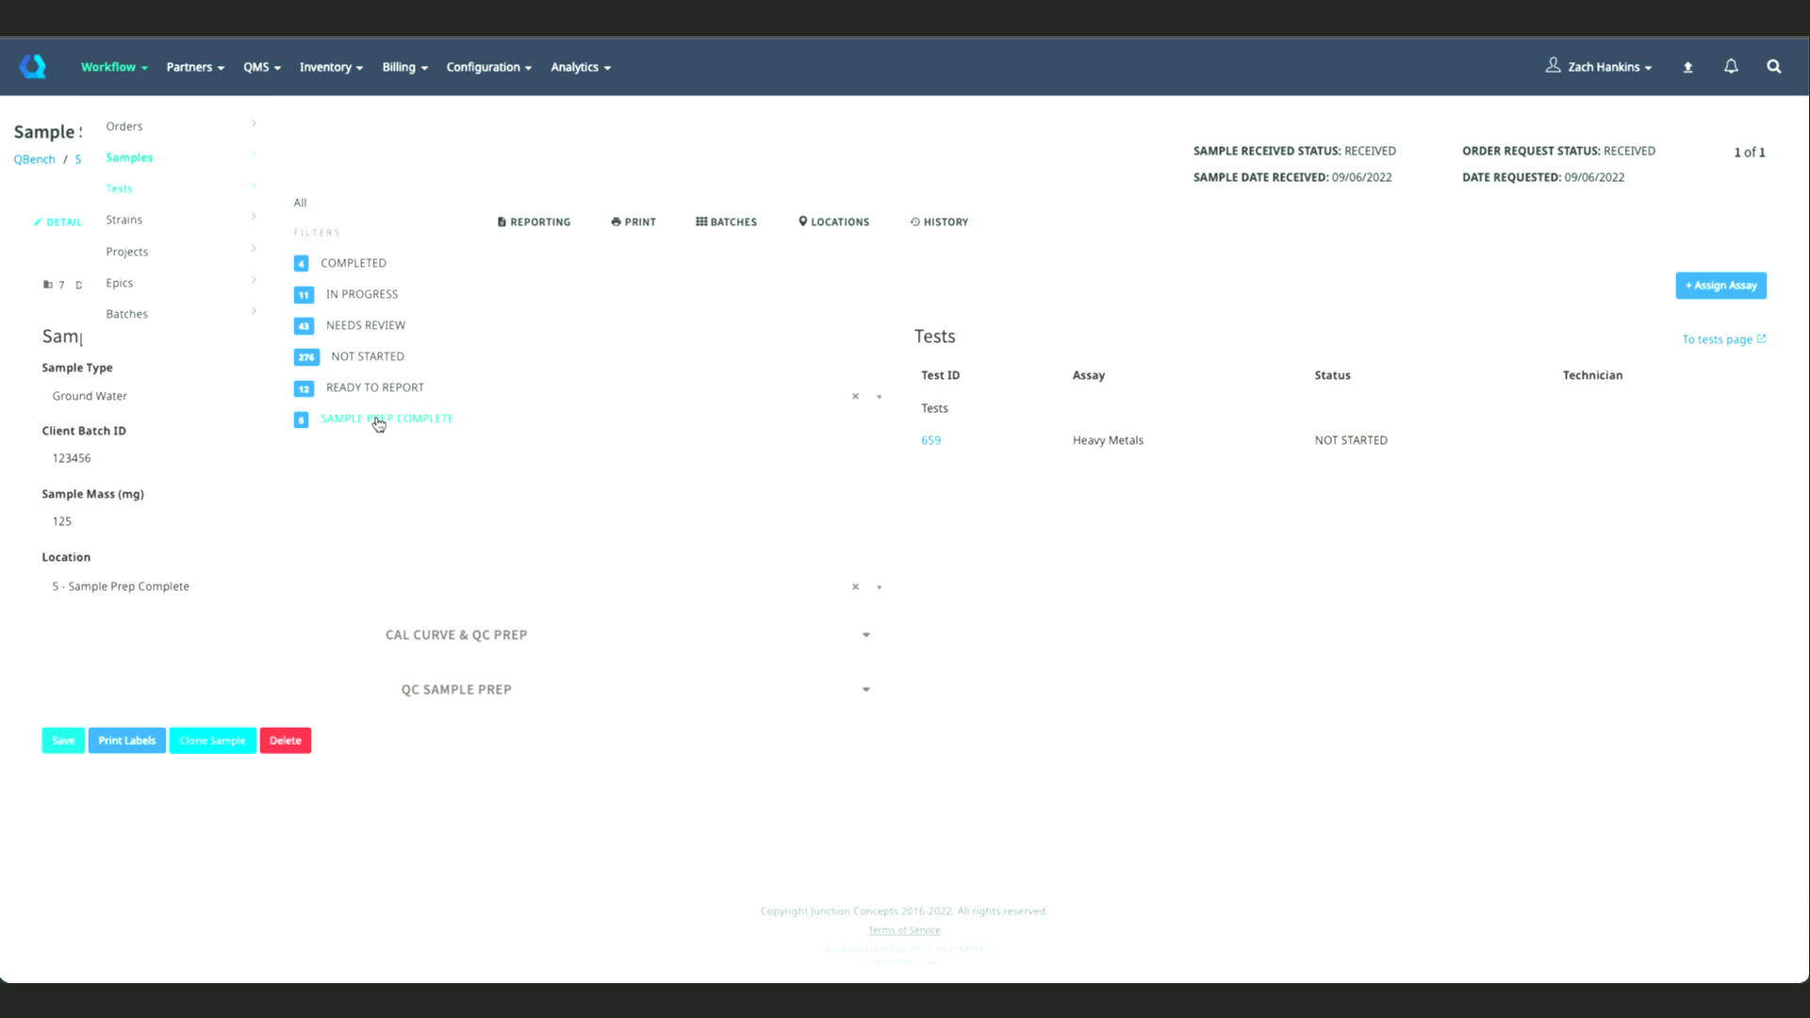Click the upload arrow icon
1810x1018 pixels.
pyautogui.click(x=1687, y=67)
